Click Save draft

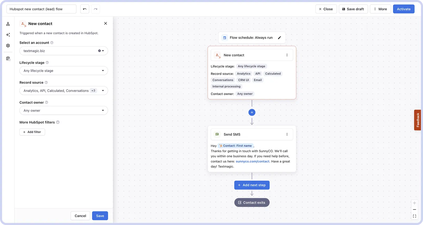pyautogui.click(x=353, y=9)
